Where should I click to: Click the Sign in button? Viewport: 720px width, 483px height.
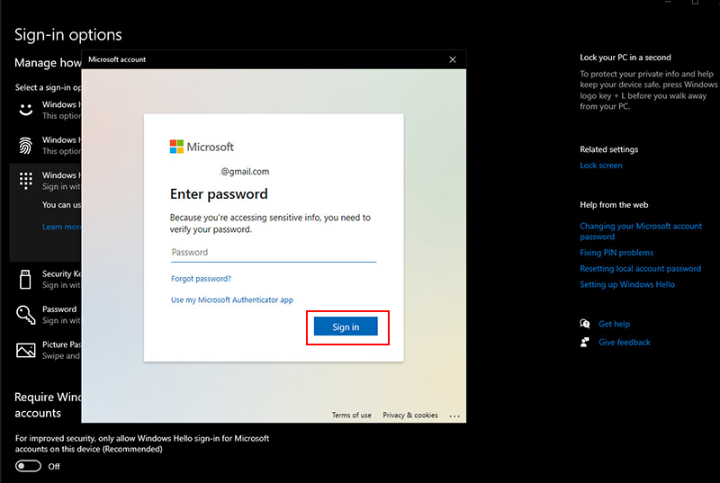346,326
